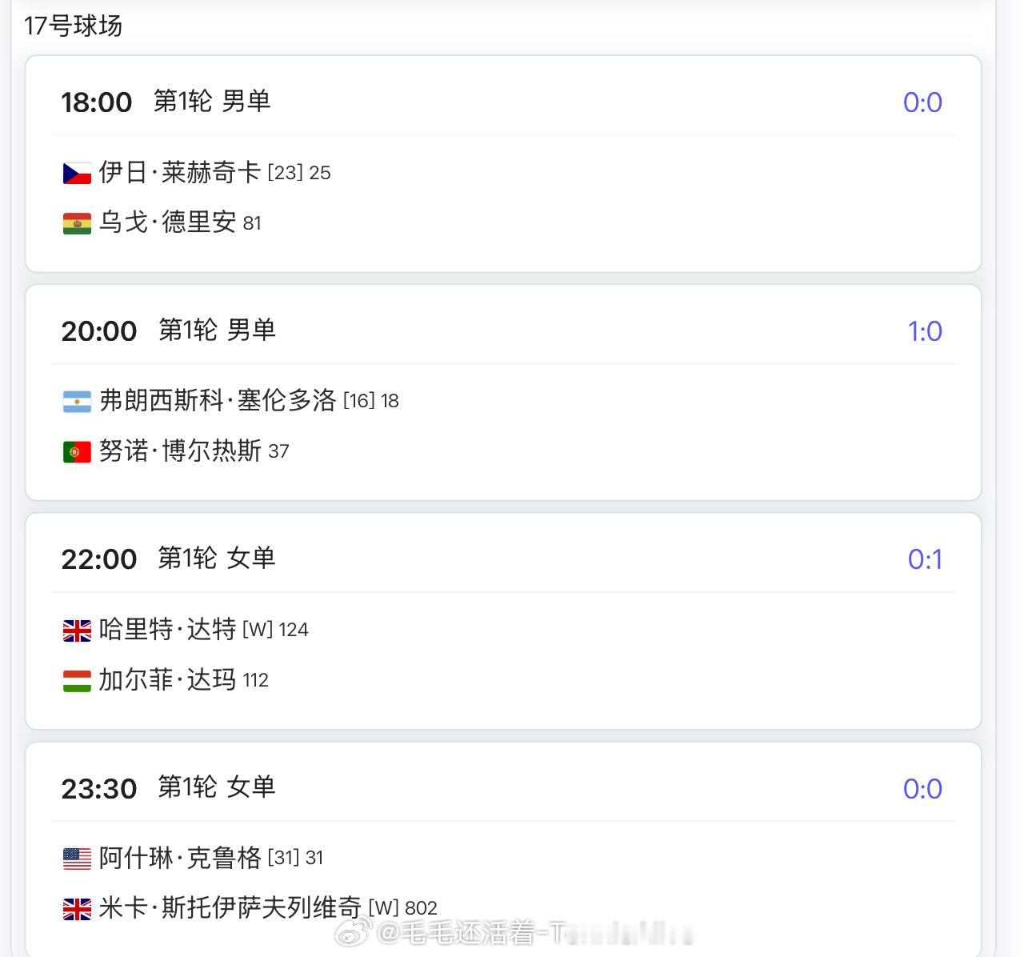Screen dimensions: 1032x957
Task: Click the UK flag beside 米卡·斯托伊萨夫列维奇
Action: pos(77,909)
